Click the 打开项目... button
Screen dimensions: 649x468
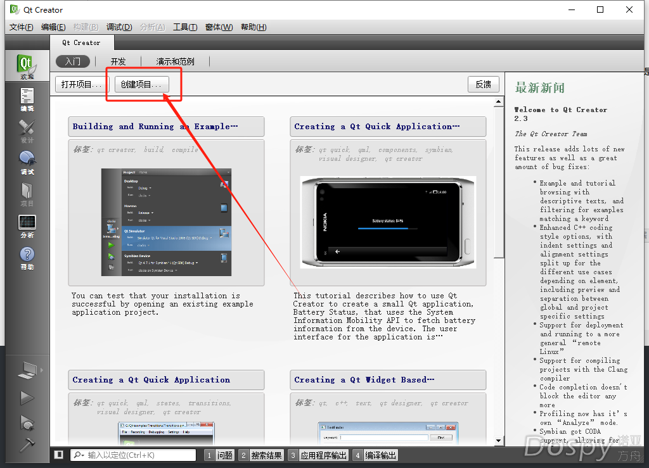click(82, 84)
